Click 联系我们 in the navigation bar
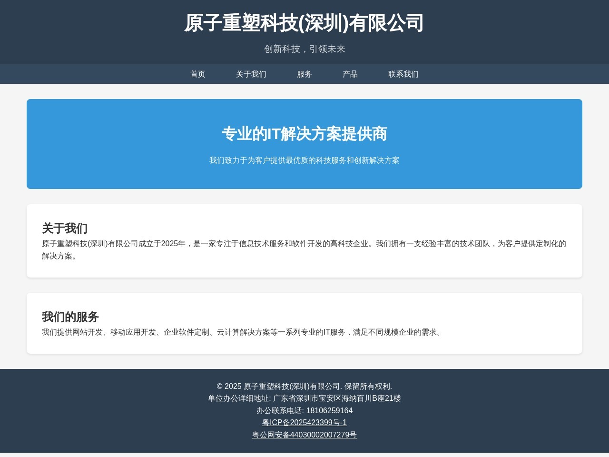The height and width of the screenshot is (457, 609). (403, 74)
